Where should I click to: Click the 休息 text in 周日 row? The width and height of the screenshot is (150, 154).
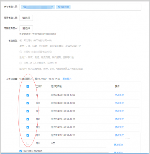pyautogui.click(x=53, y=143)
